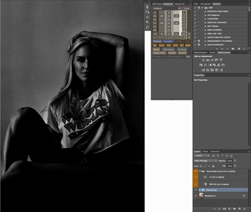Viewport: 251px width, 212px height.
Task: Open the Info tab
Action: 196,4
